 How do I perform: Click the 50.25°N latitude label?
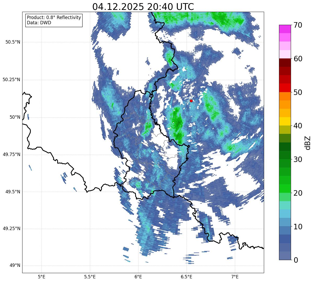pyautogui.click(x=11, y=80)
